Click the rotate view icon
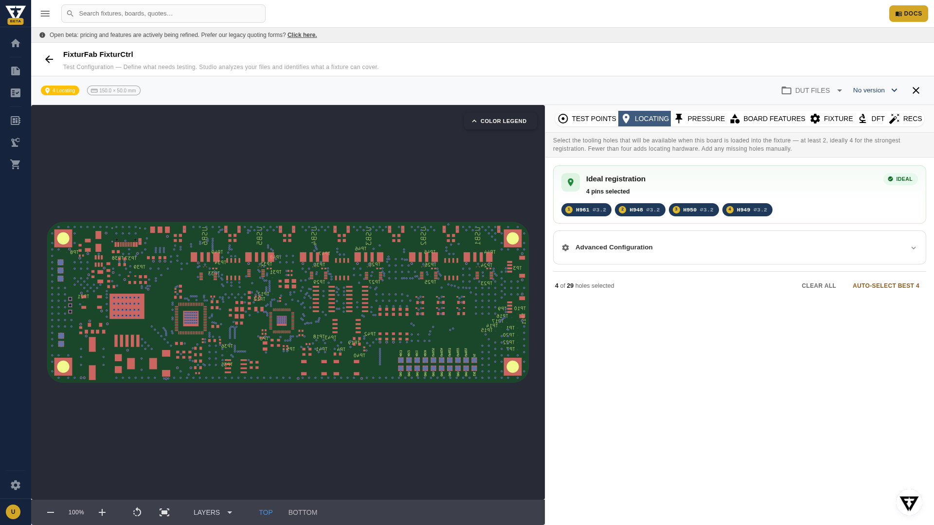This screenshot has width=934, height=525. coord(137,512)
